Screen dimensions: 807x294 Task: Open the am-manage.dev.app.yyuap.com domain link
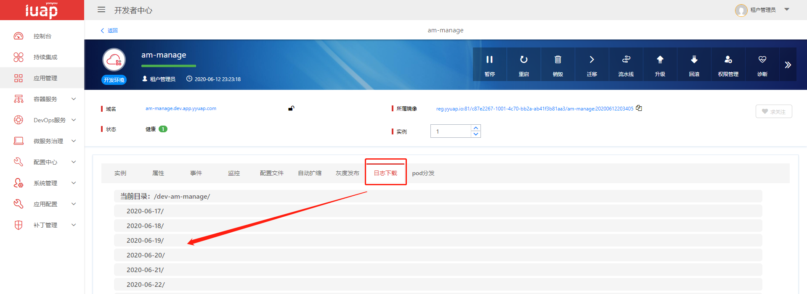[x=181, y=108]
